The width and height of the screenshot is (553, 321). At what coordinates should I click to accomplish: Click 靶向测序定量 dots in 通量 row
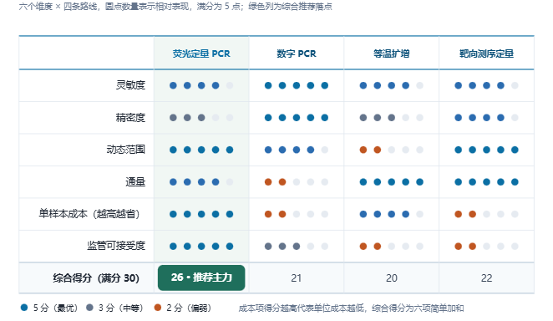click(x=486, y=182)
